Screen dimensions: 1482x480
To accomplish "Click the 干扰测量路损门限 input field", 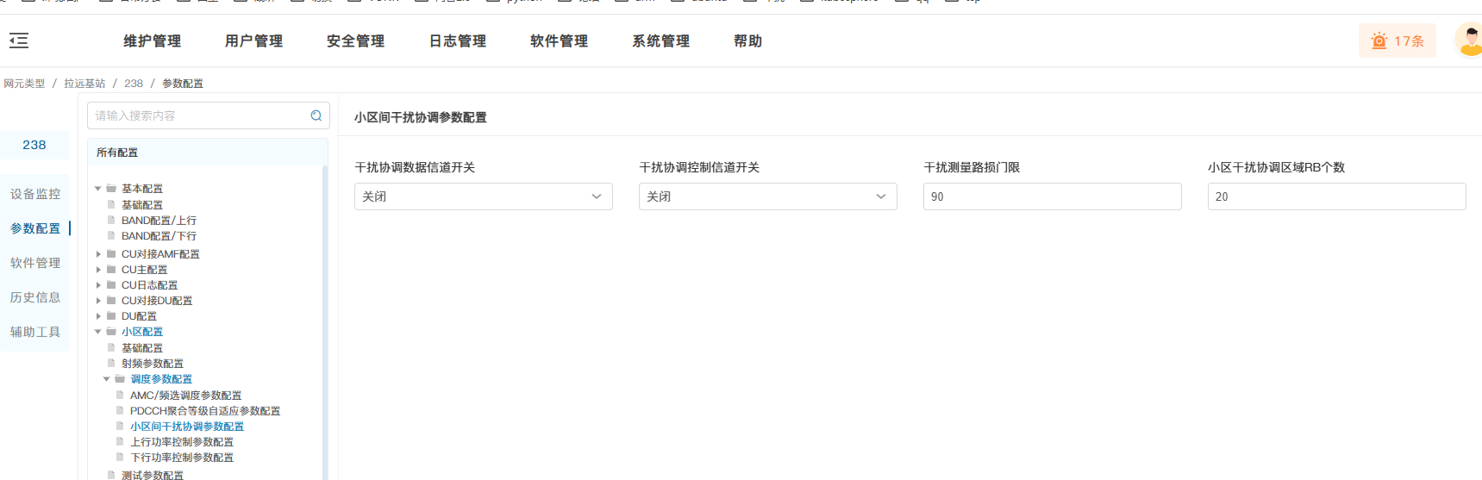I will click(x=1052, y=196).
